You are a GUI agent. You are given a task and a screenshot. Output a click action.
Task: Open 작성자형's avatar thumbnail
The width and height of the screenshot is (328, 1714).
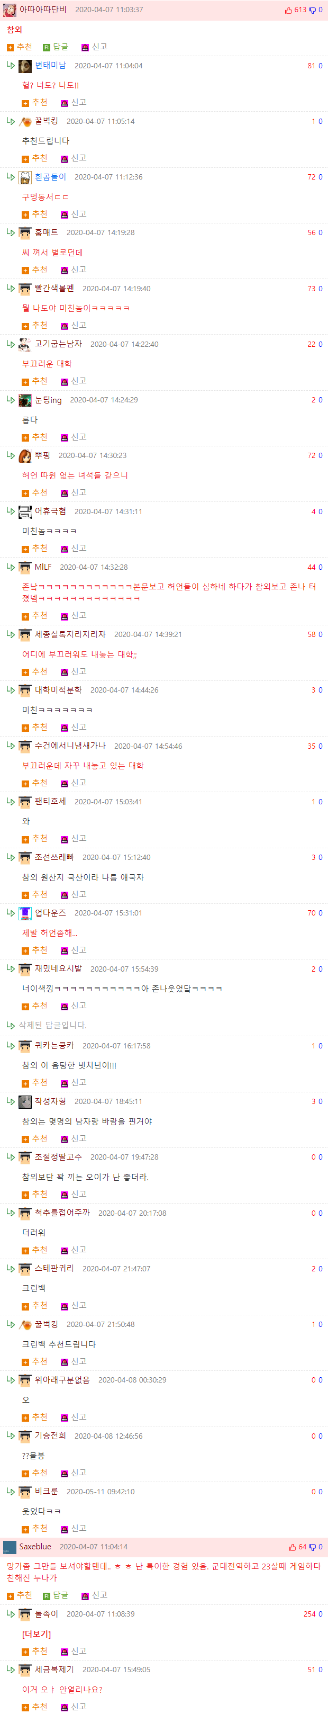[x=25, y=1102]
